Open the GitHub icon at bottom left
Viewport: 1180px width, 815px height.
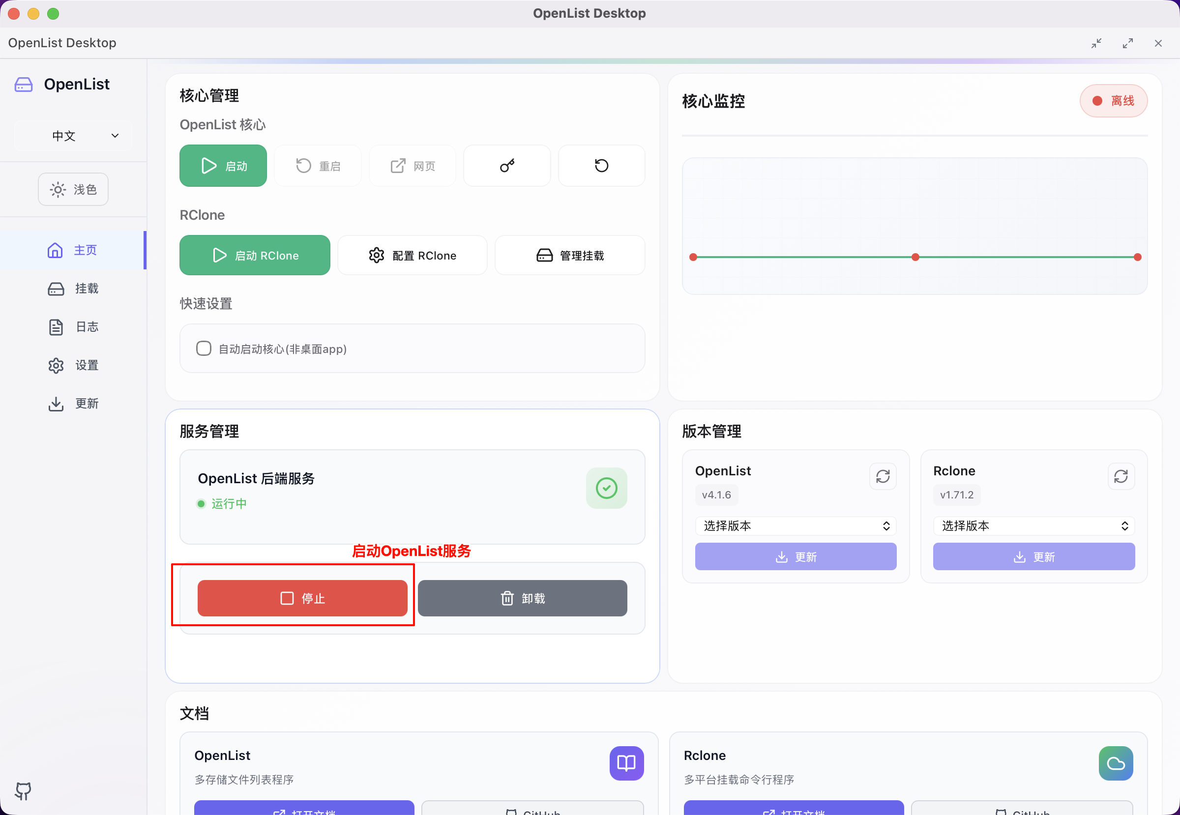click(x=24, y=791)
